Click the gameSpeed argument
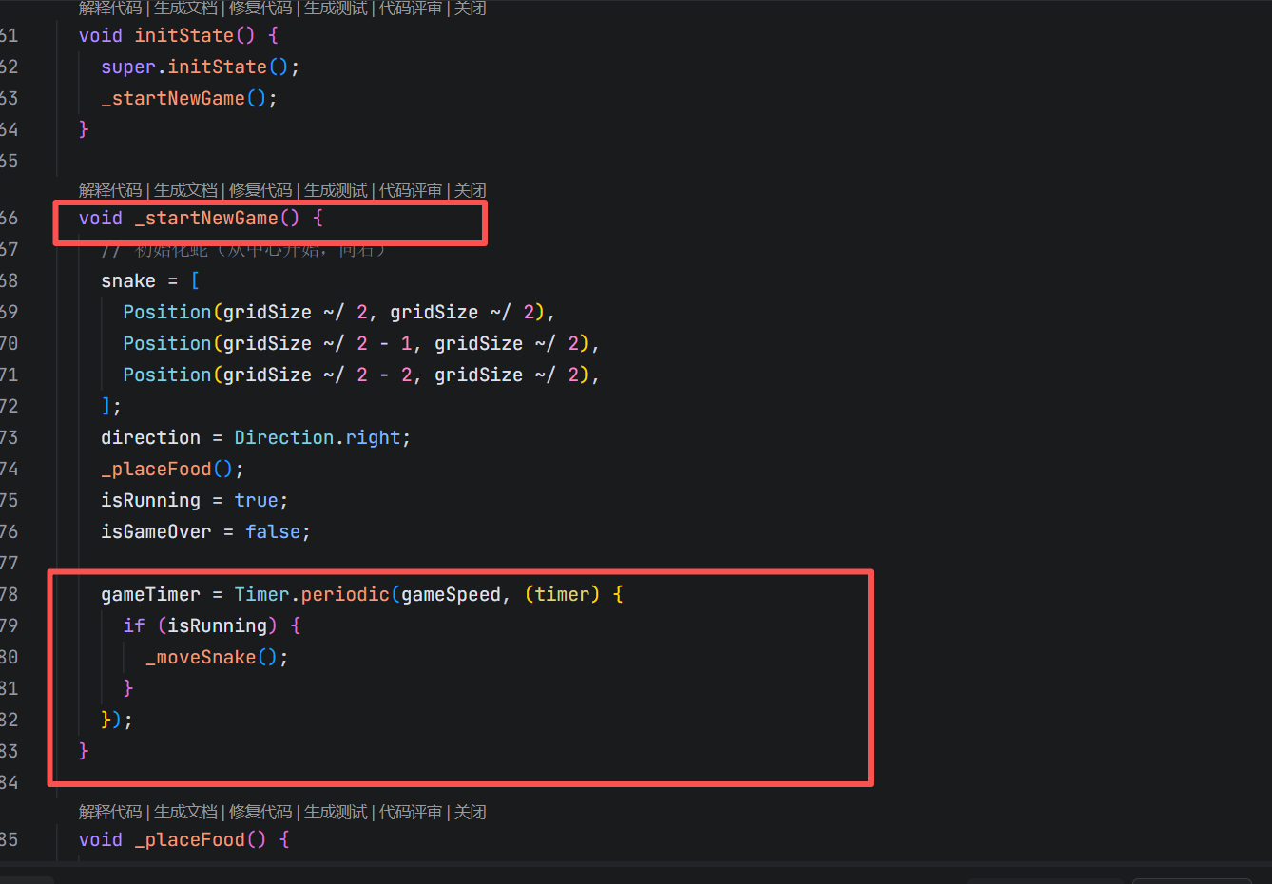The image size is (1272, 884). [x=451, y=594]
